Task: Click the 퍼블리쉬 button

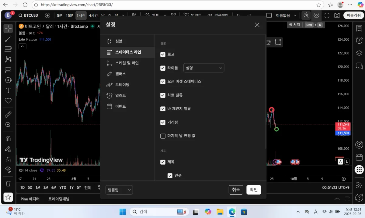Action: [x=353, y=15]
